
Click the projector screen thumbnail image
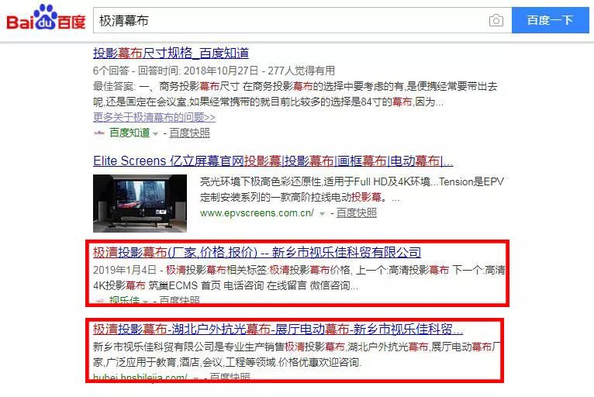140,203
